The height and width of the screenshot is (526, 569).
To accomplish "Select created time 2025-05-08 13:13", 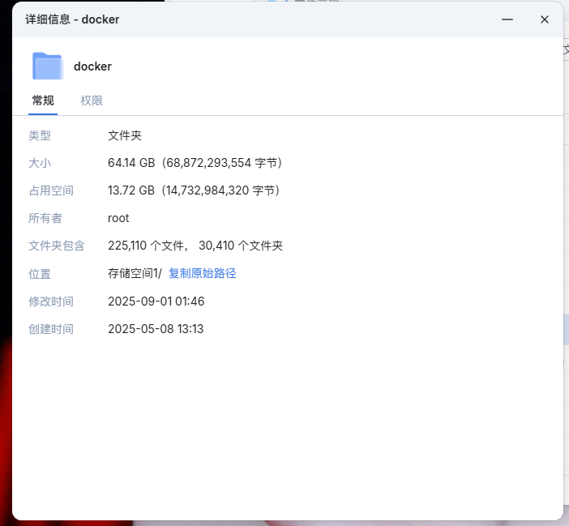I will (x=156, y=329).
